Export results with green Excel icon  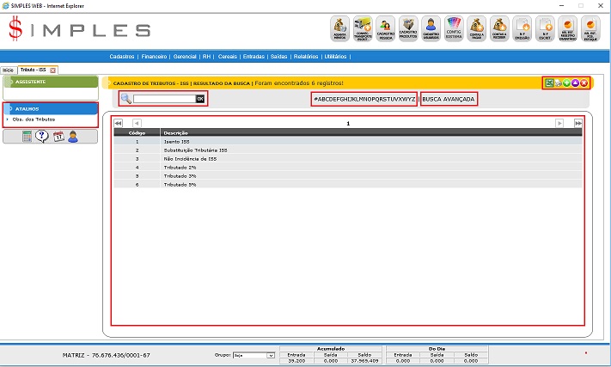click(x=549, y=83)
